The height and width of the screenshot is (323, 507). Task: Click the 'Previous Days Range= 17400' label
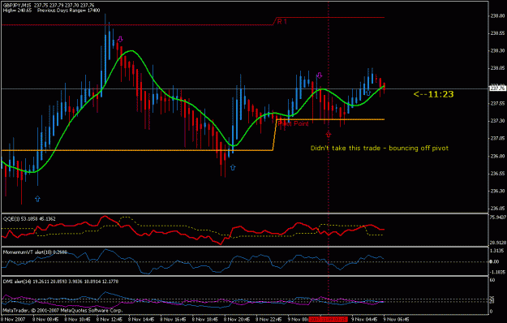[69, 11]
